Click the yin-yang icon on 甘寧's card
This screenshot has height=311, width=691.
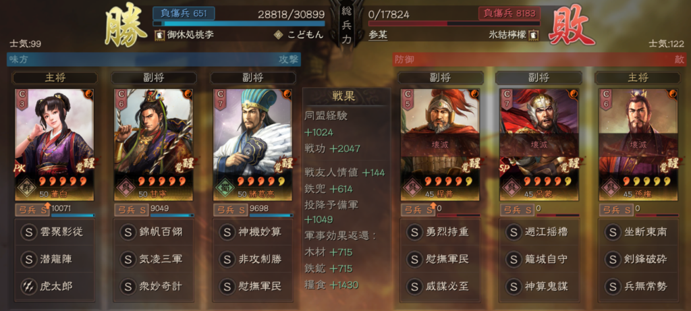[188, 94]
